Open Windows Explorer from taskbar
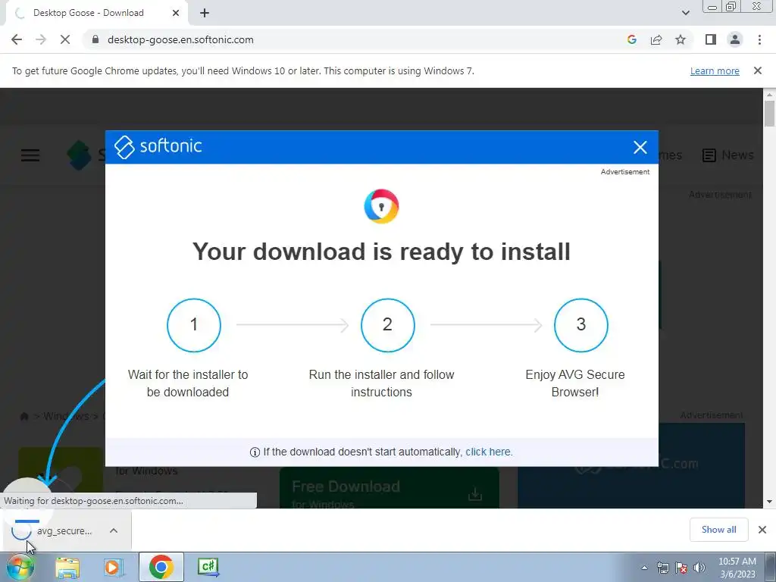 (x=67, y=567)
